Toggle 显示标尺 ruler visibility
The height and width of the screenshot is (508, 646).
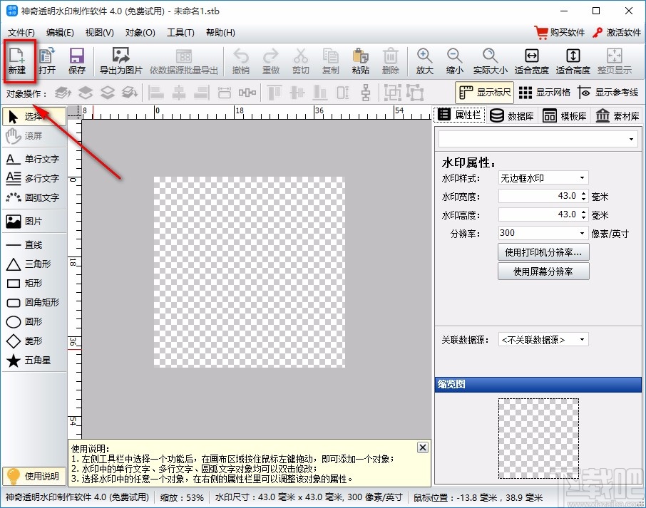coord(483,92)
